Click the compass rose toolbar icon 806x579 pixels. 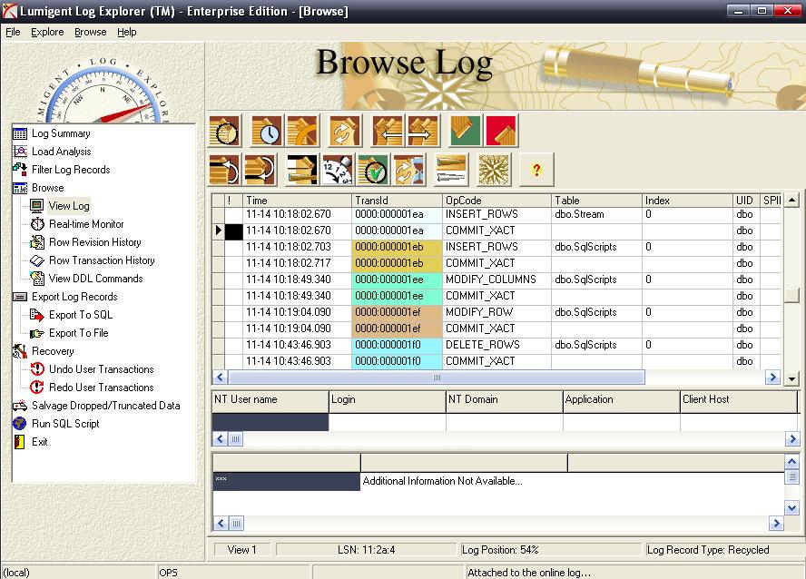(494, 170)
